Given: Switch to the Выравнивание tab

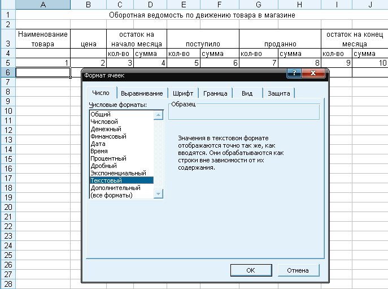Looking at the screenshot, I should tap(142, 93).
